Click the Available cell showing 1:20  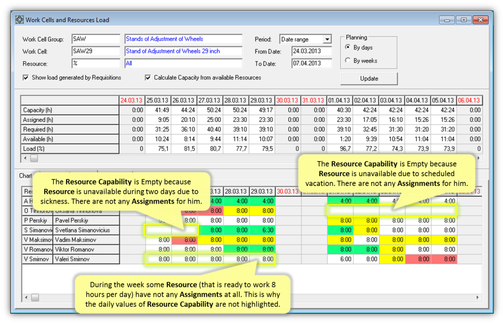tap(340, 139)
